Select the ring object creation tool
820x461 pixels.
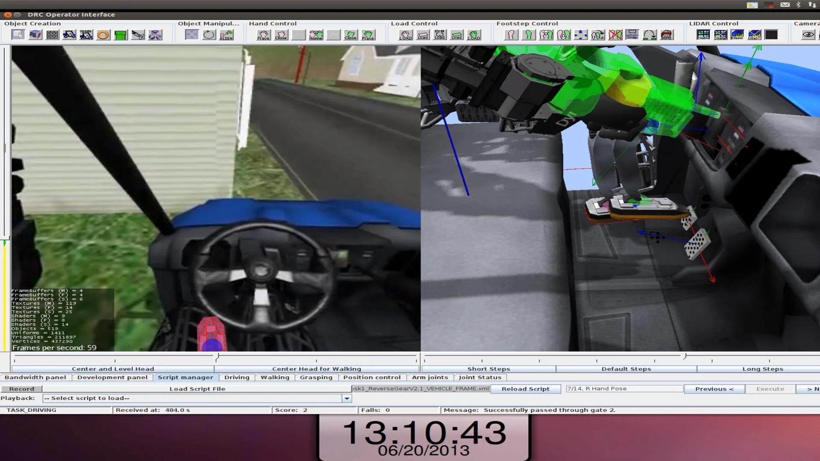pyautogui.click(x=102, y=35)
